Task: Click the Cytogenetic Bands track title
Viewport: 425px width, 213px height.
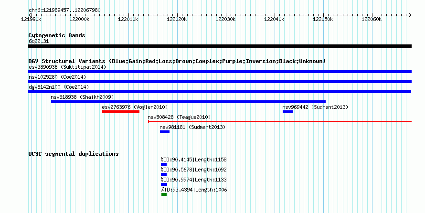Action: [x=57, y=35]
